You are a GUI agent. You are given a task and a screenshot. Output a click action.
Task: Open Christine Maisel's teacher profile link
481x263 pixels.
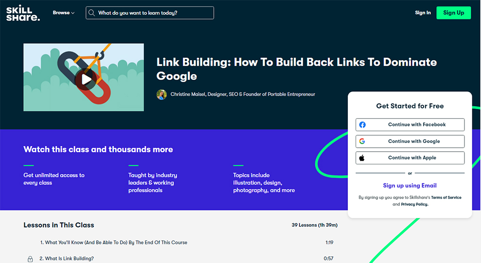coord(242,94)
